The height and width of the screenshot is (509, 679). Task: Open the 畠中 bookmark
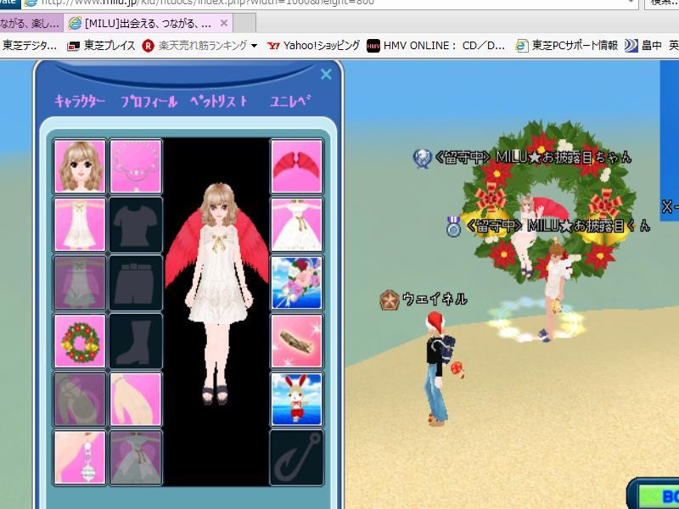[x=643, y=46]
